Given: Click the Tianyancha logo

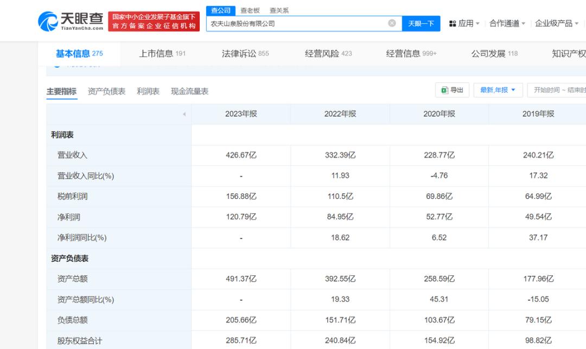Looking at the screenshot, I should coord(71,21).
